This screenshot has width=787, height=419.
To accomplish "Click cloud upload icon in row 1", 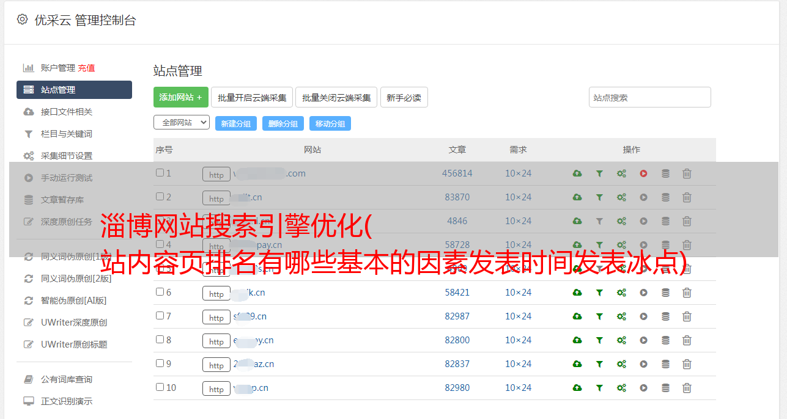I will pos(577,173).
